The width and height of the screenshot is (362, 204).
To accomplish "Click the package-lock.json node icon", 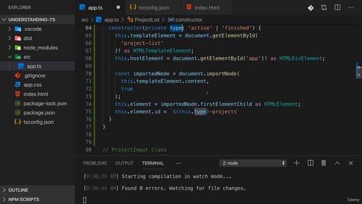I will (18, 103).
